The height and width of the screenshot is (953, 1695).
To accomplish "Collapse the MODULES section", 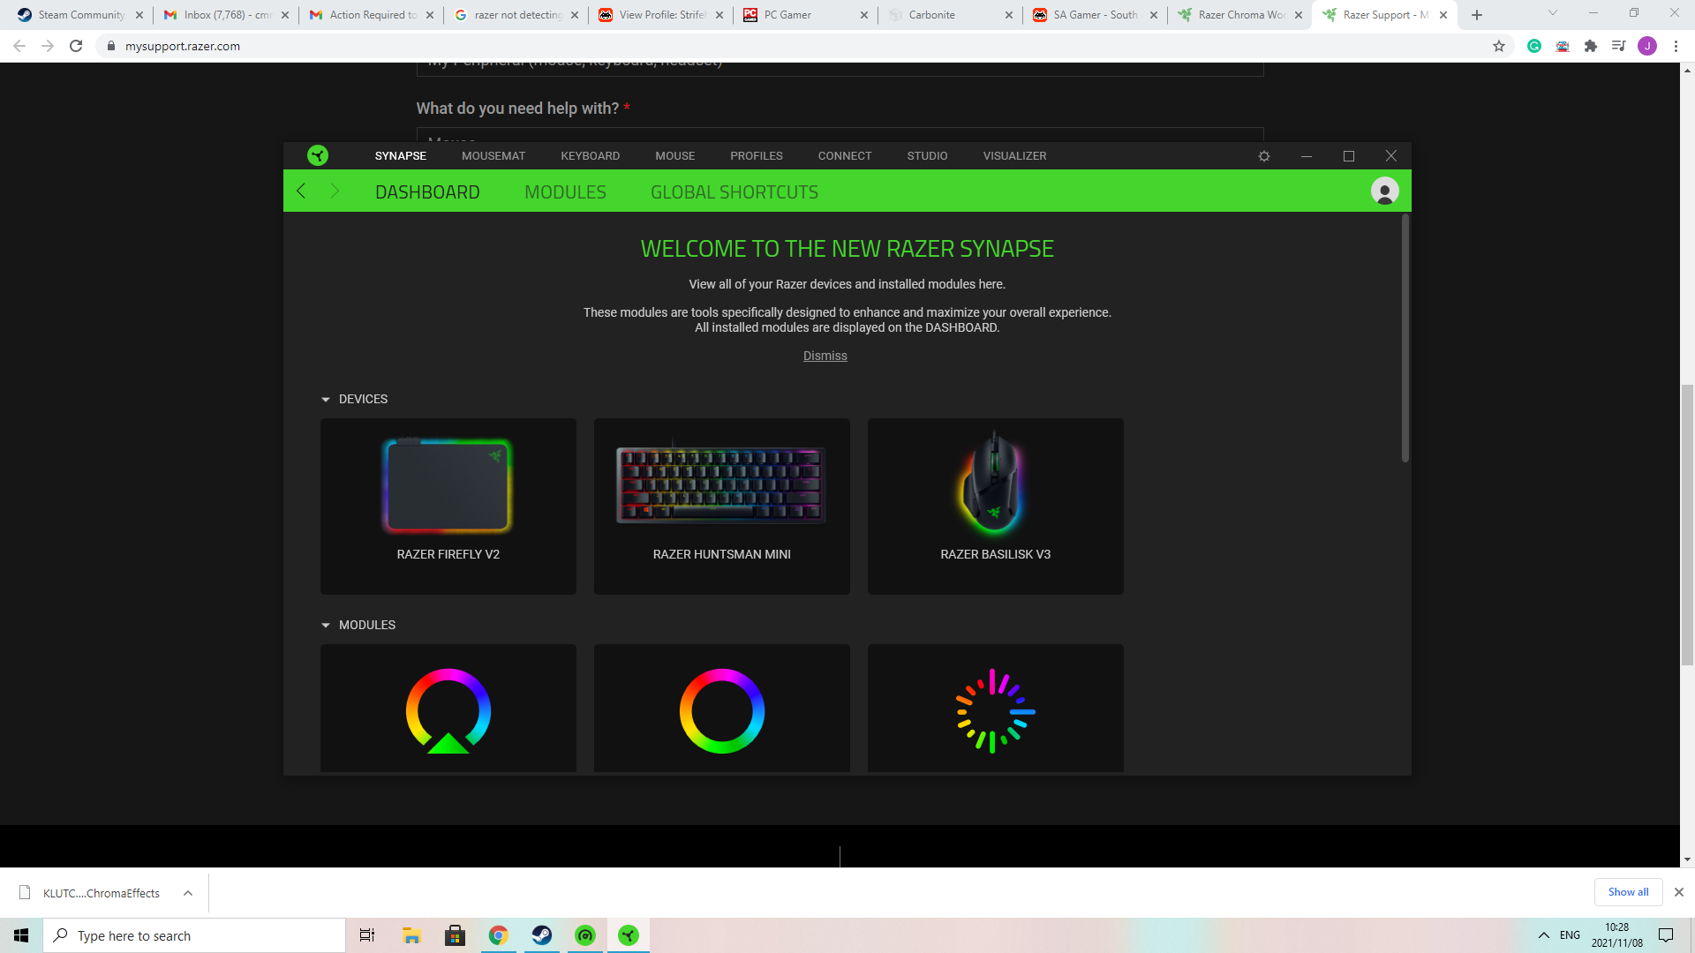I will tap(326, 626).
